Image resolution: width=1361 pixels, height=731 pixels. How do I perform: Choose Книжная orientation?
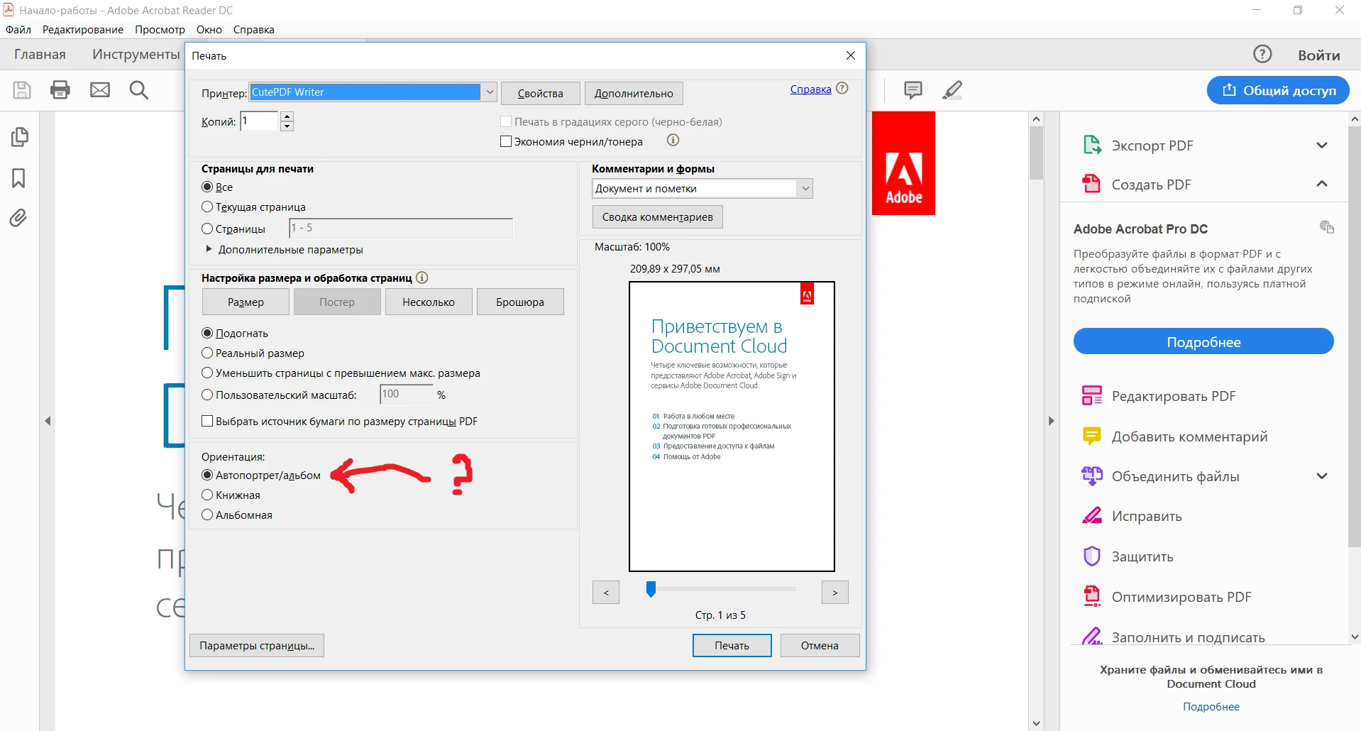pyautogui.click(x=207, y=495)
